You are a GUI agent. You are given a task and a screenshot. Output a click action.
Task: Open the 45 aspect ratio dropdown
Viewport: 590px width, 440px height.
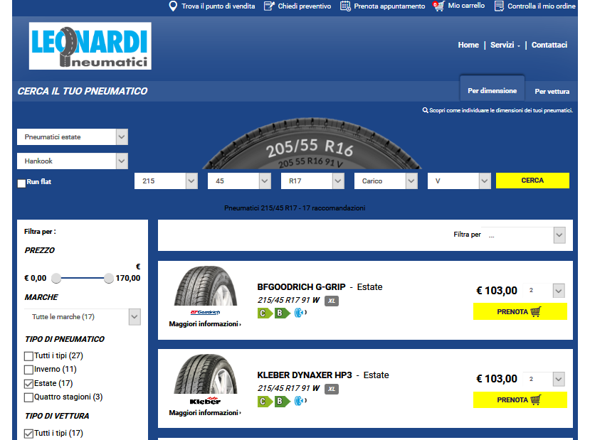click(x=239, y=181)
